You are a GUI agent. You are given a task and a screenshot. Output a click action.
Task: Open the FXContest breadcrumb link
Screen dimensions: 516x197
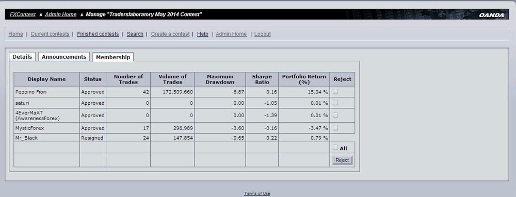(x=23, y=14)
